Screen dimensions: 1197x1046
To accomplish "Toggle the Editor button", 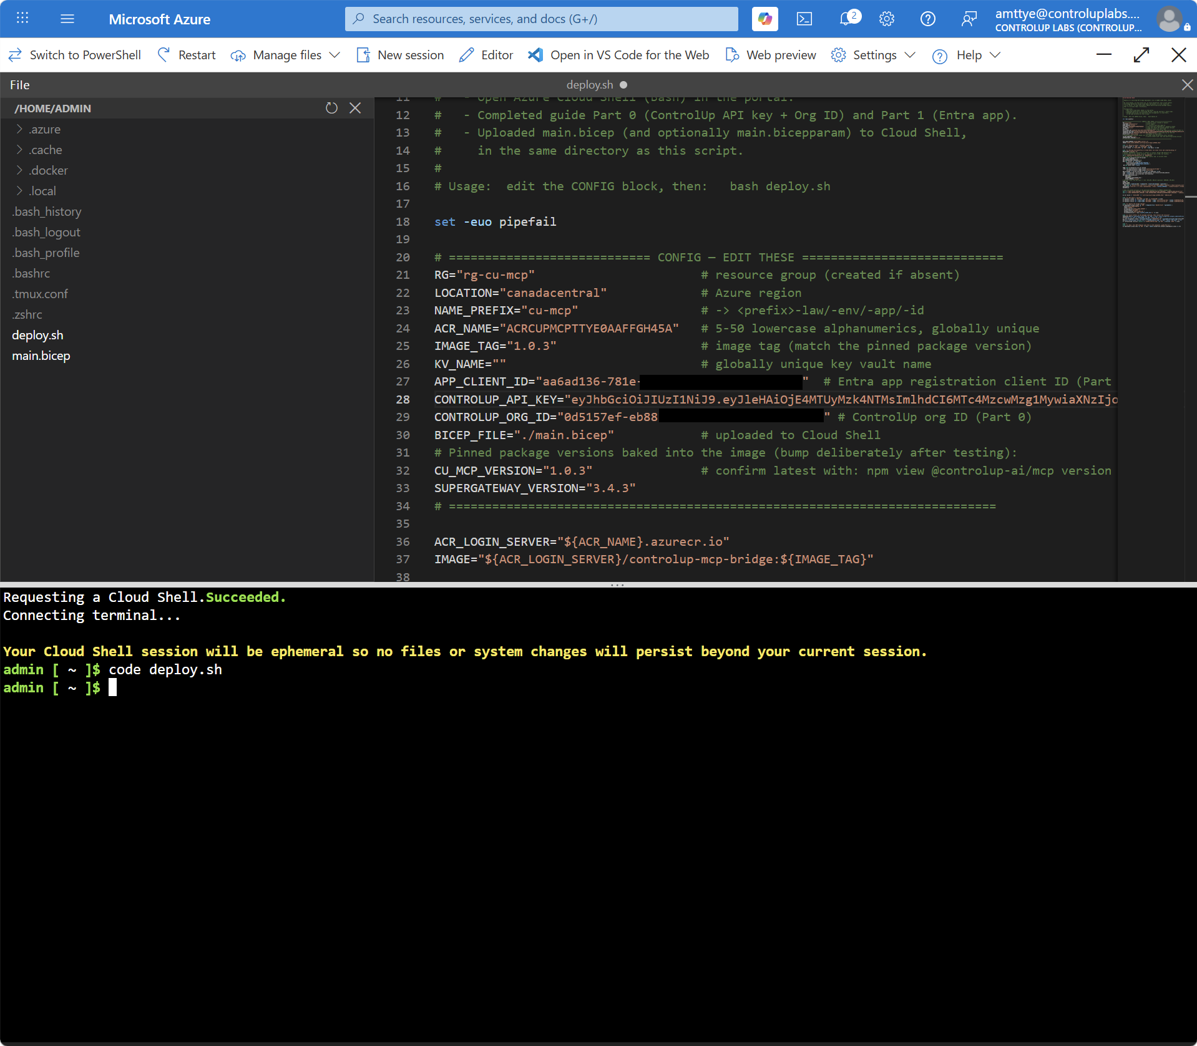I will 486,55.
